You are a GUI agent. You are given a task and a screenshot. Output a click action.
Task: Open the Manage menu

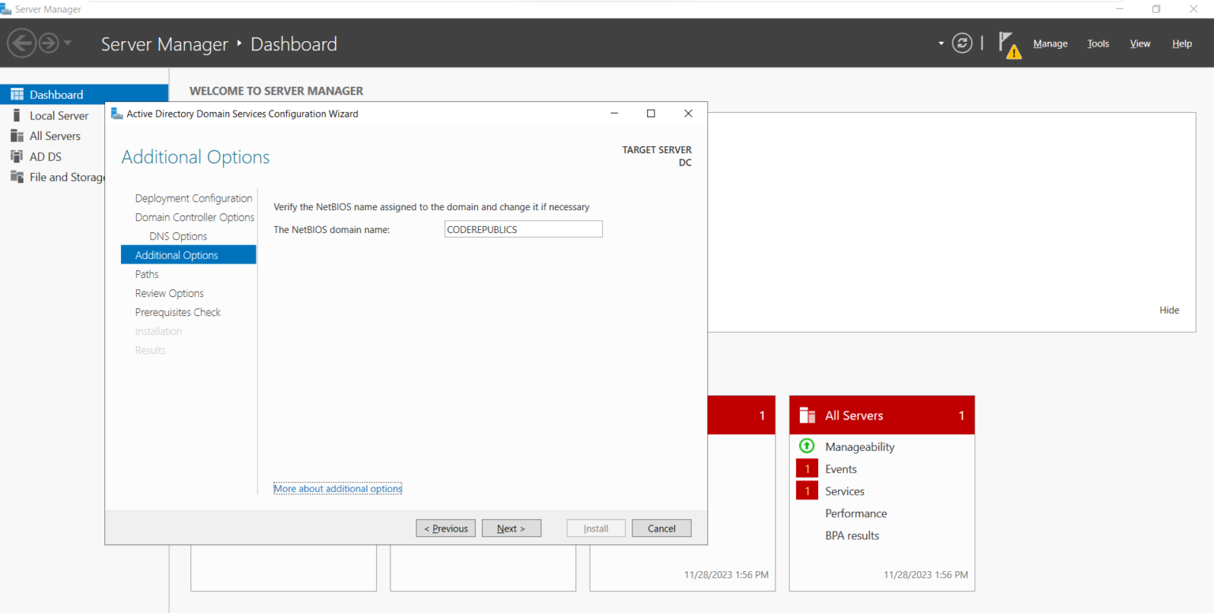pos(1050,43)
